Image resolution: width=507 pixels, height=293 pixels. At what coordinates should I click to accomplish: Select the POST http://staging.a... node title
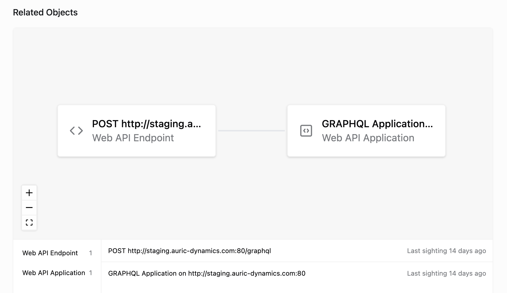pyautogui.click(x=146, y=124)
